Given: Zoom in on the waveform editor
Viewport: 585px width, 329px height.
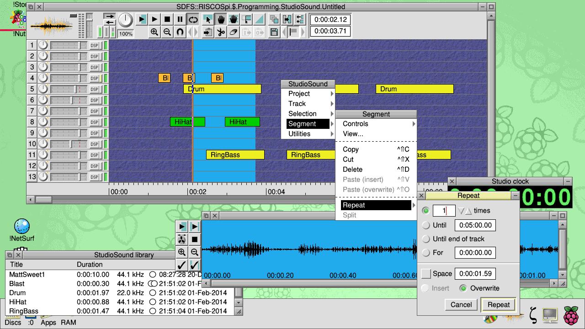Looking at the screenshot, I should [x=182, y=252].
